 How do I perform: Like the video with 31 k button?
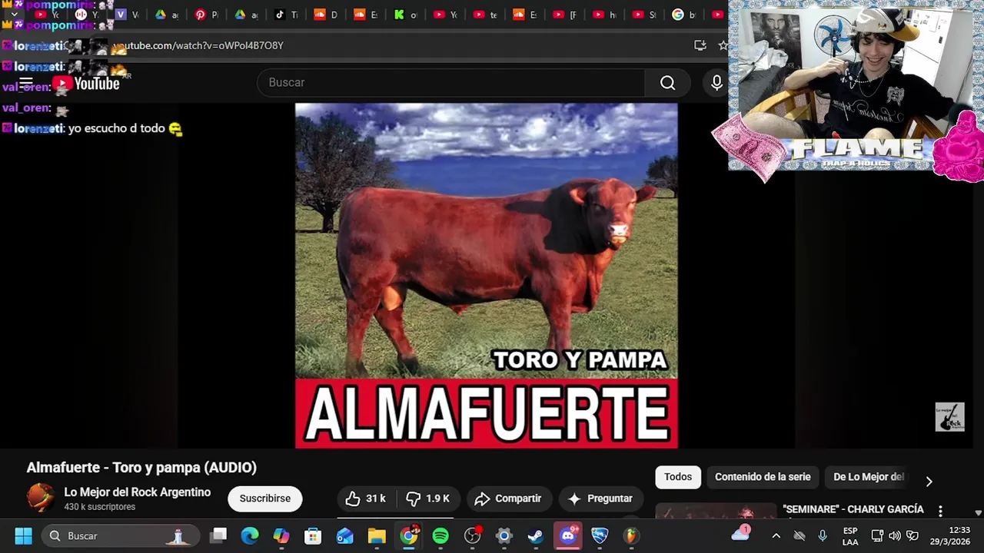click(x=365, y=498)
